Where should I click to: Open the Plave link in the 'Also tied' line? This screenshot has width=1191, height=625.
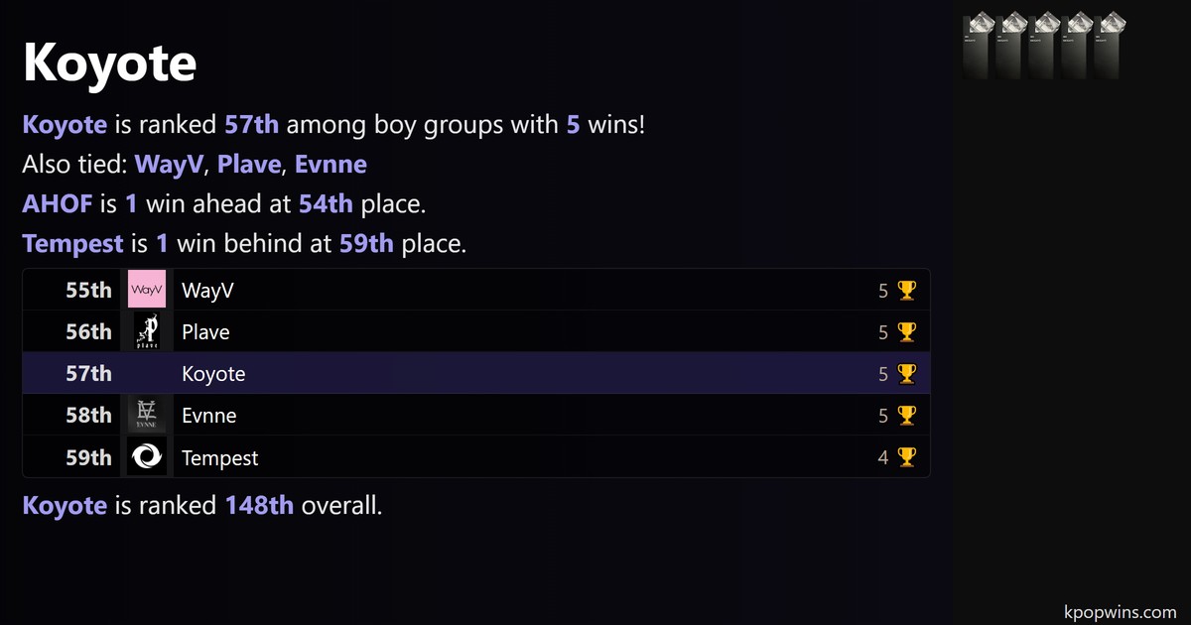pyautogui.click(x=248, y=164)
